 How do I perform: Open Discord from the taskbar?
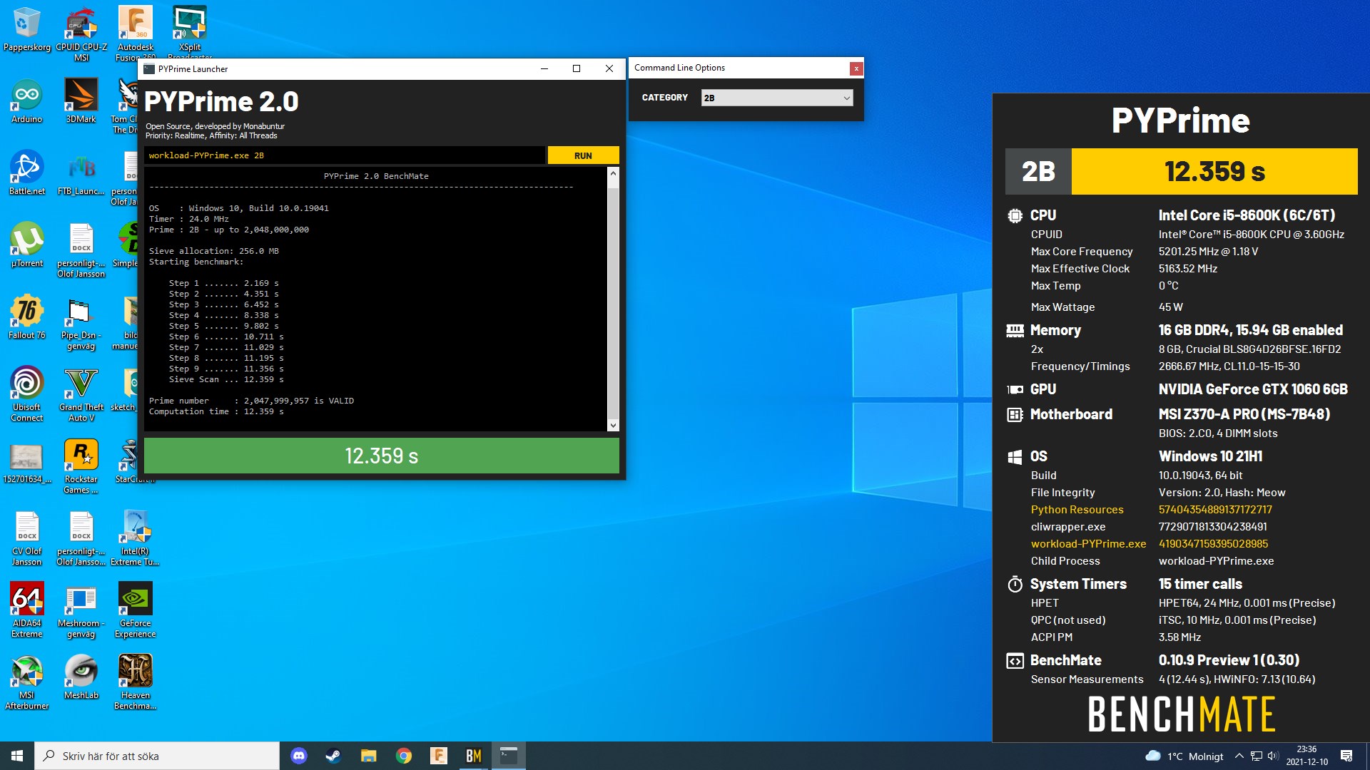[x=299, y=756]
